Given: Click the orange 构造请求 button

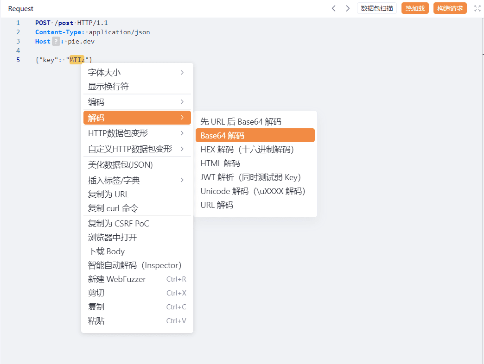Looking at the screenshot, I should (450, 8).
